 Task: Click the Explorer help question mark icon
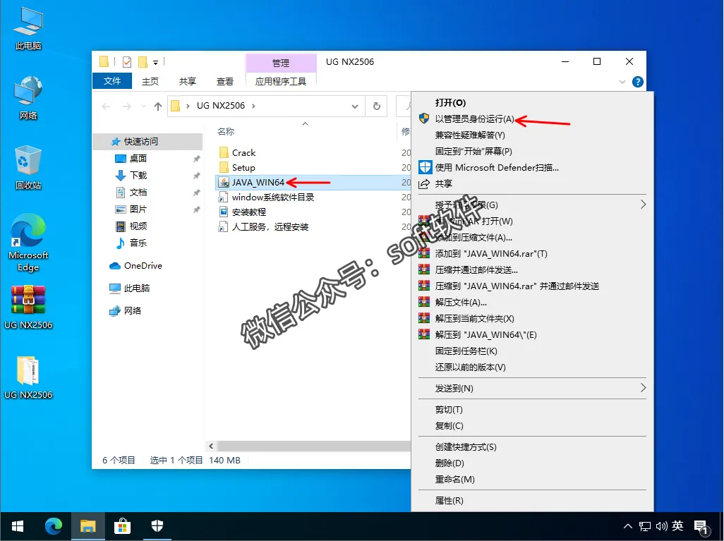[x=638, y=82]
